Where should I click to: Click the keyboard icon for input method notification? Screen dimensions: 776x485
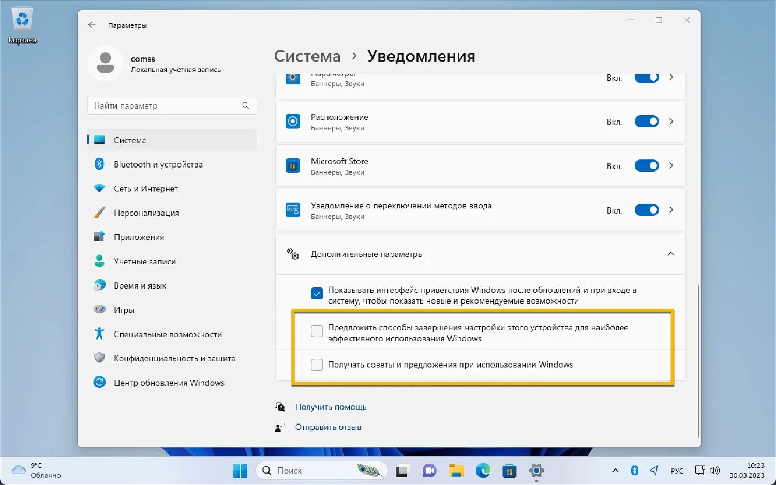(x=293, y=210)
